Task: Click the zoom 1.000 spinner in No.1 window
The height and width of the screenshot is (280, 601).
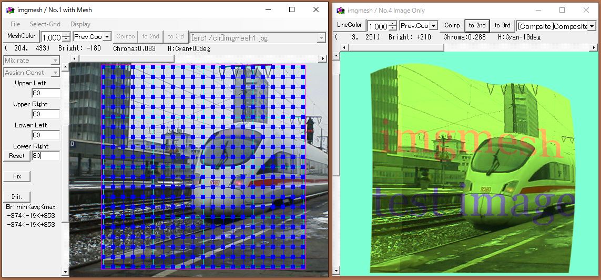Action: [52, 37]
